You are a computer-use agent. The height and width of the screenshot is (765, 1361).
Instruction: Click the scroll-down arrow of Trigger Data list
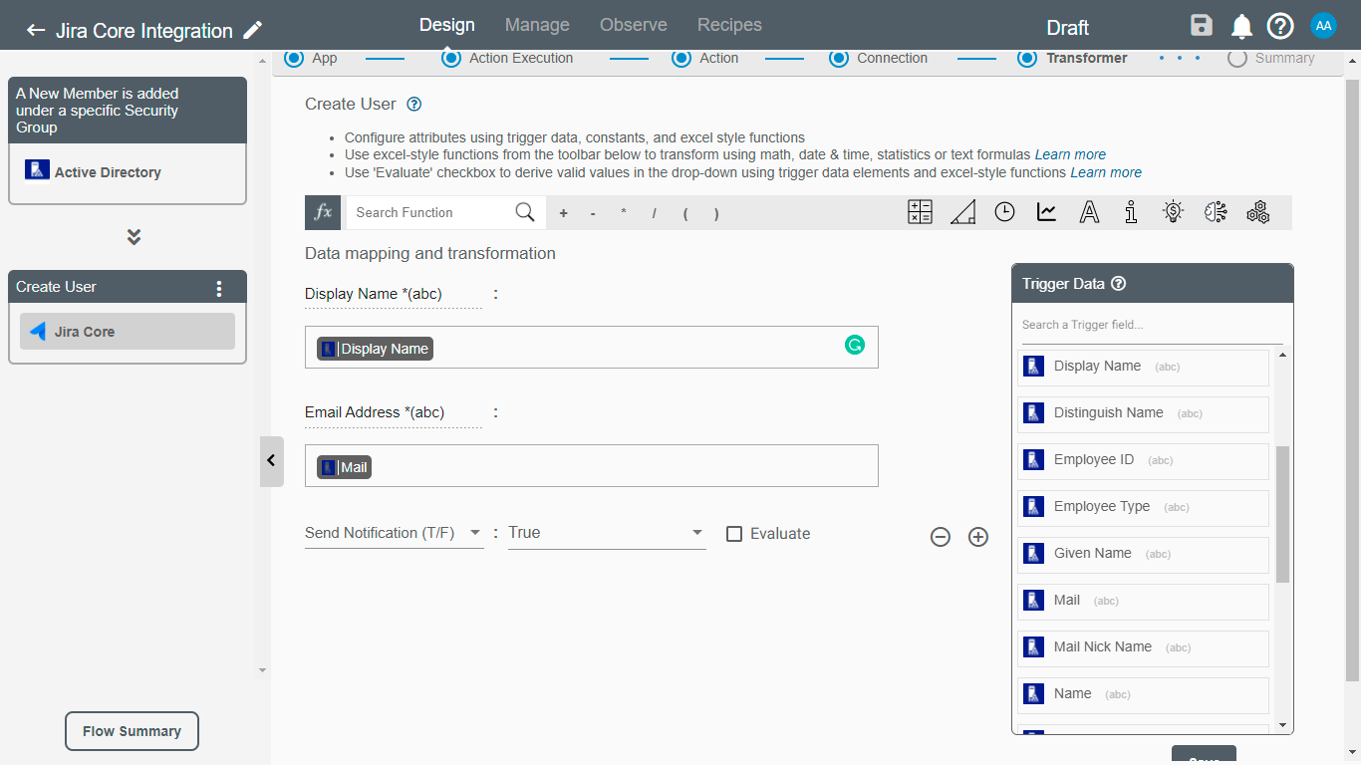(1282, 725)
